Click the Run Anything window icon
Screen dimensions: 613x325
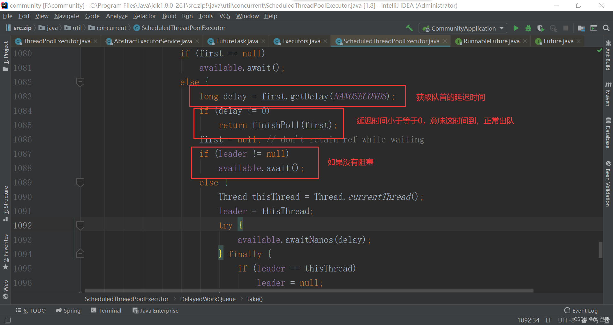(594, 28)
